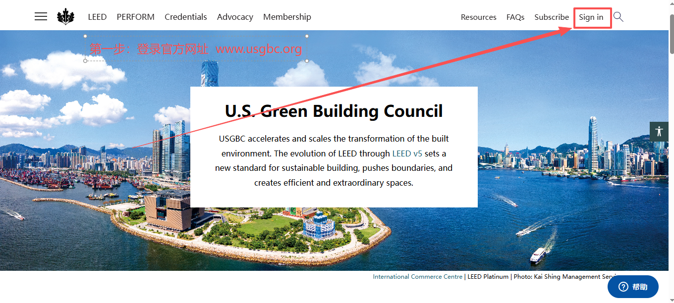The image size is (674, 303).
Task: Click the International Commerce Centre photo credit link
Action: (x=417, y=276)
